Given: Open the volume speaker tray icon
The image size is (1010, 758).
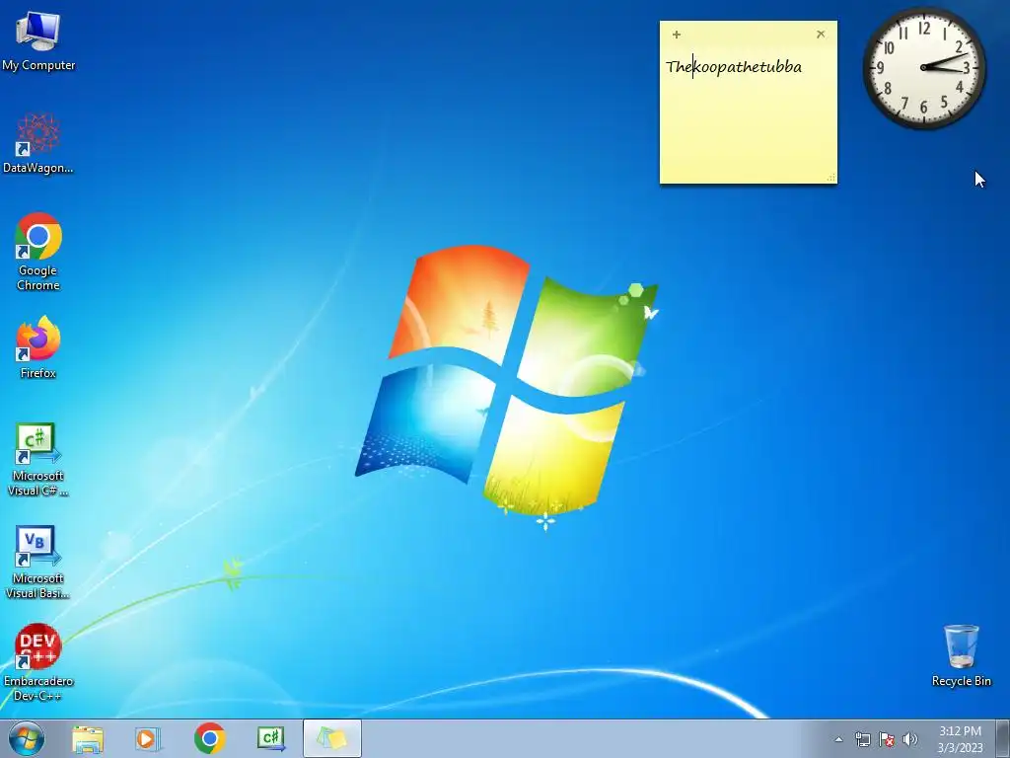Looking at the screenshot, I should pyautogui.click(x=910, y=739).
